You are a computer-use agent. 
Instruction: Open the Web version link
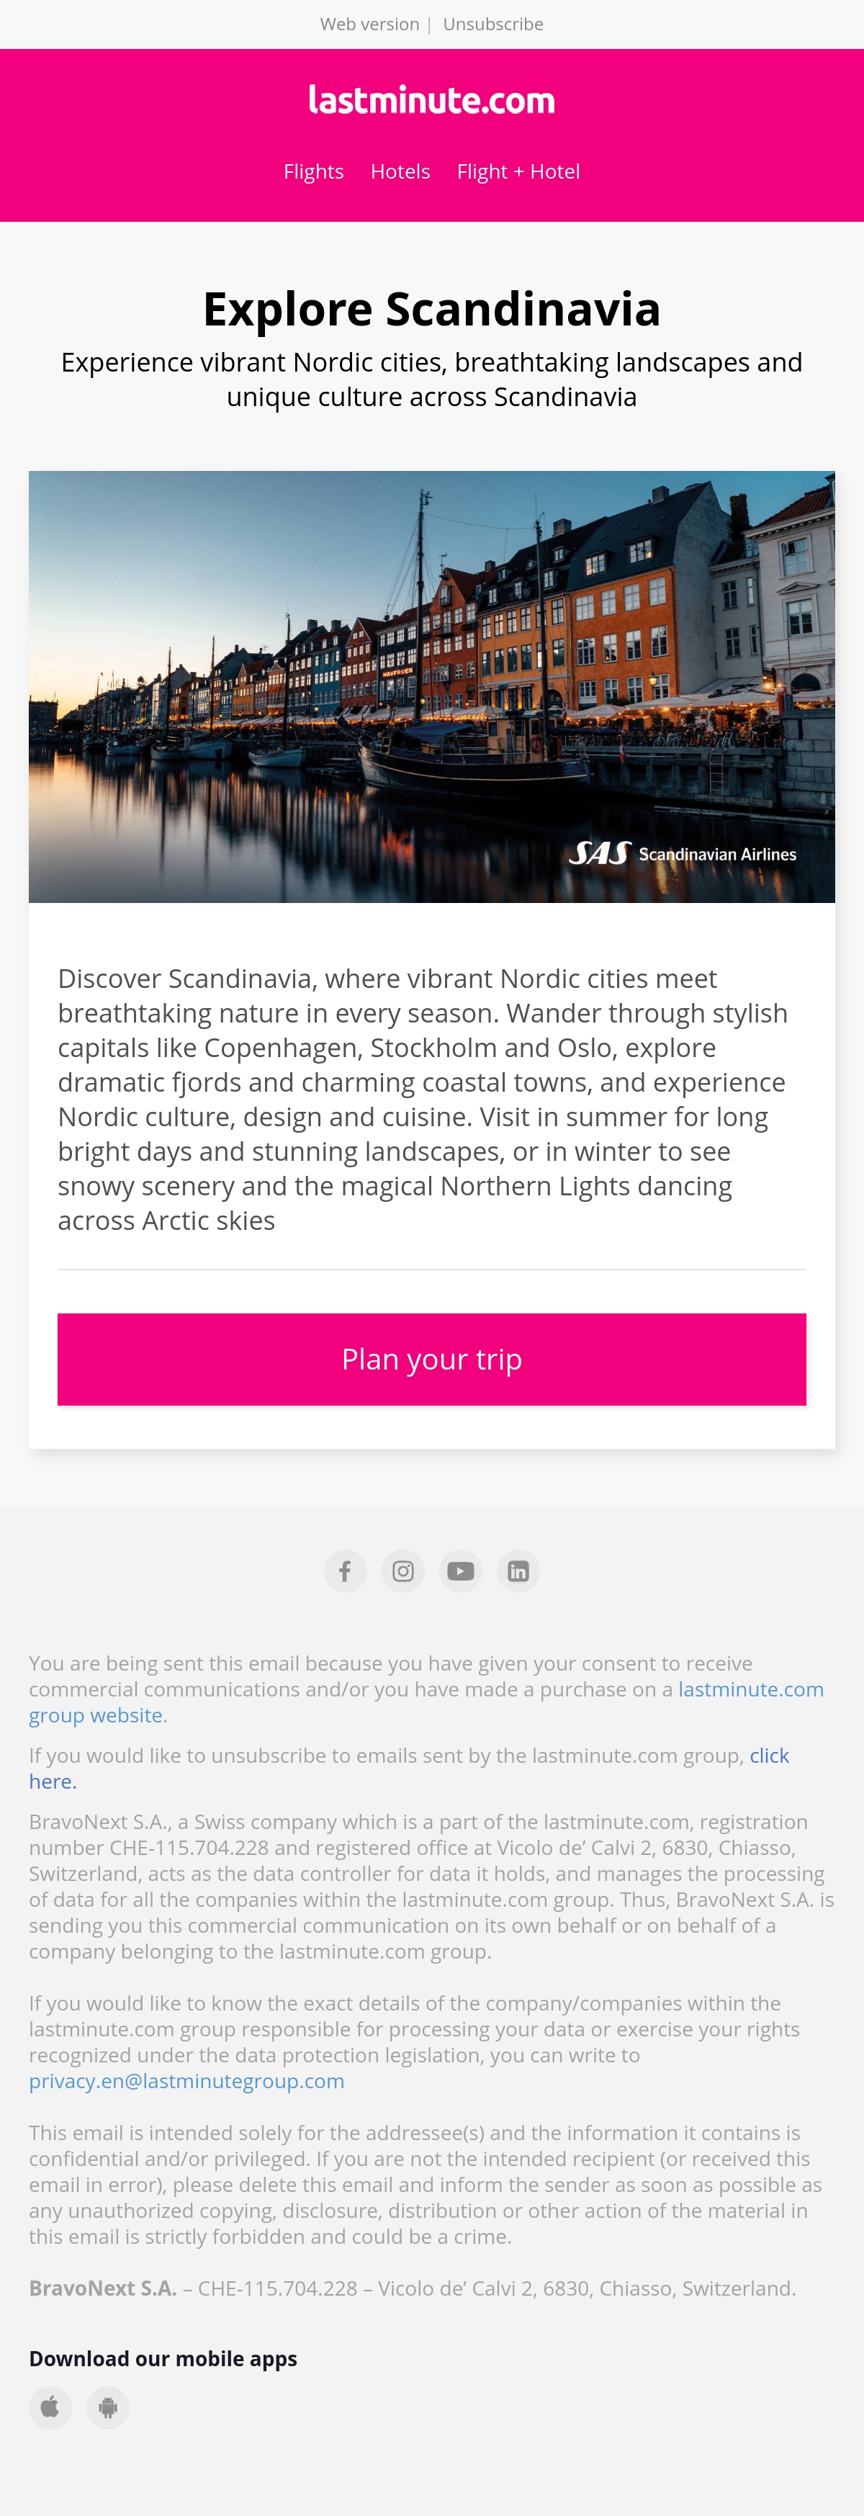point(370,24)
